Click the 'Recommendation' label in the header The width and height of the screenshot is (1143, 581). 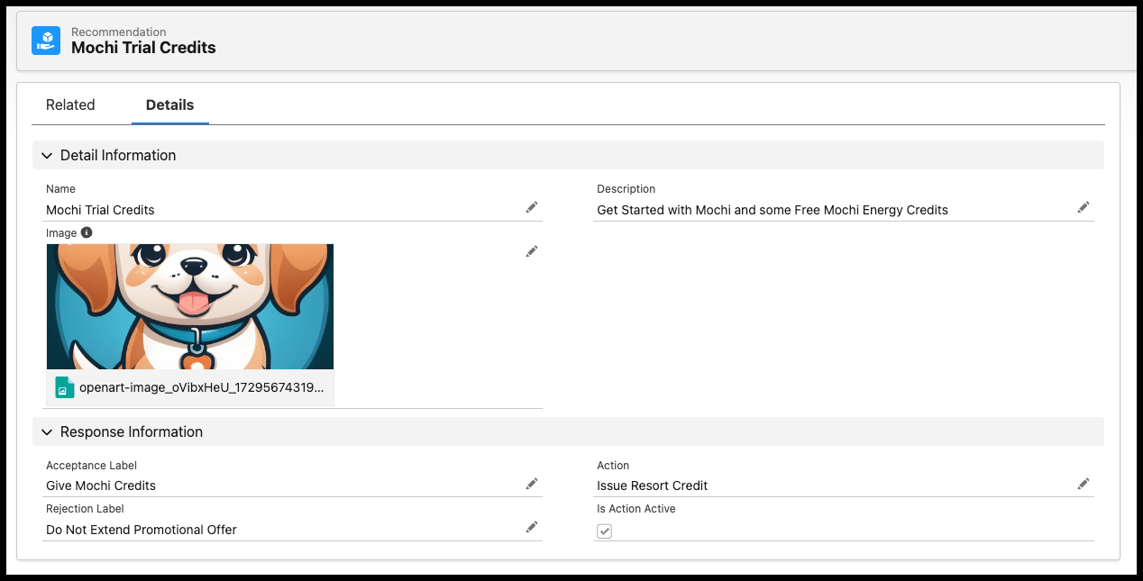(119, 32)
